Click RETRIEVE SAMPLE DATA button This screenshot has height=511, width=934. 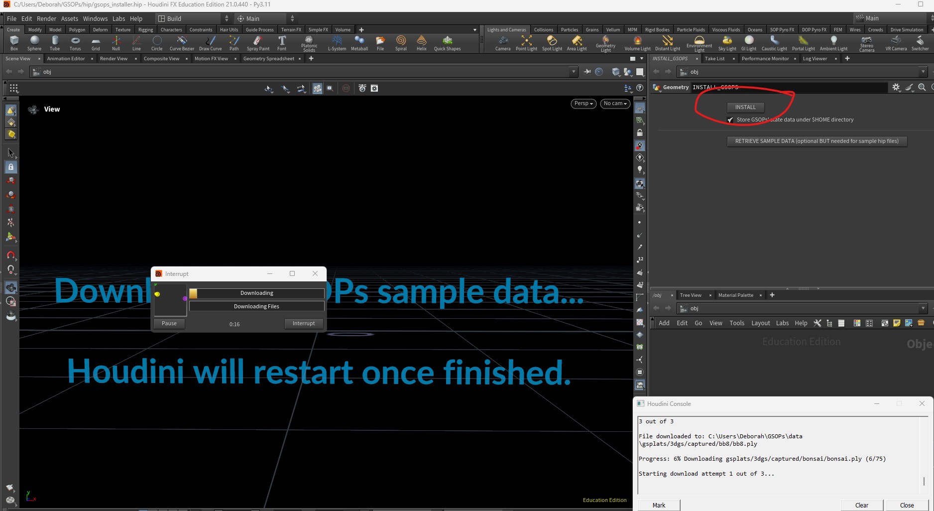tap(817, 141)
